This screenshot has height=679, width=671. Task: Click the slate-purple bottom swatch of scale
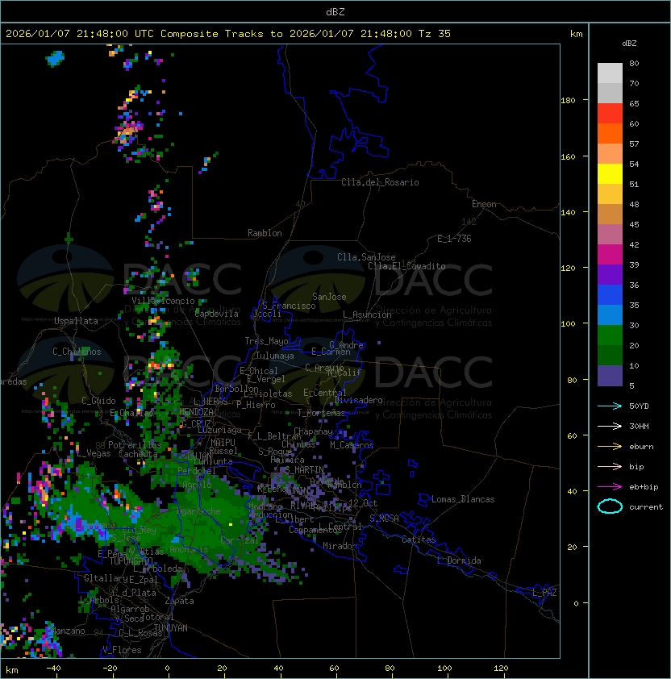[610, 376]
